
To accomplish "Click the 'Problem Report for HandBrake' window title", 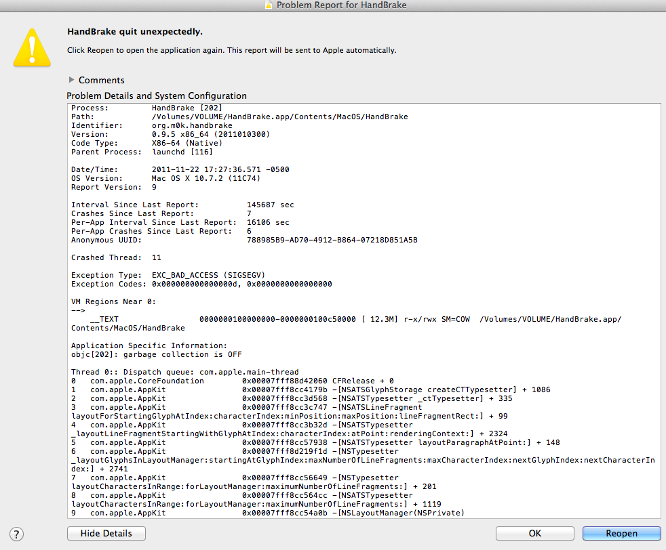I will point(342,5).
